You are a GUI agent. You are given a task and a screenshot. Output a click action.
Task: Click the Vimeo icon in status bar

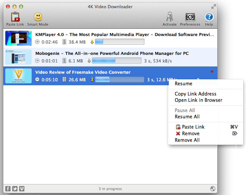point(22,189)
